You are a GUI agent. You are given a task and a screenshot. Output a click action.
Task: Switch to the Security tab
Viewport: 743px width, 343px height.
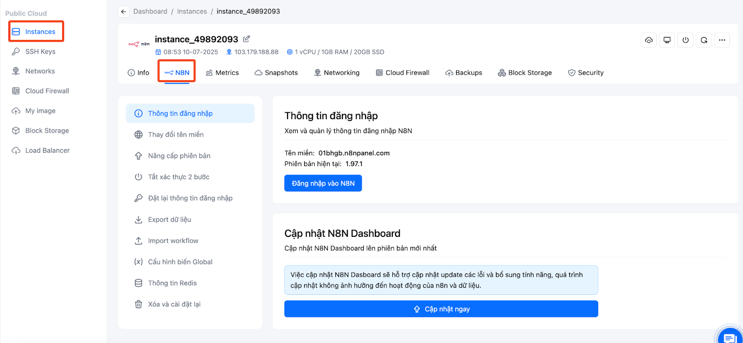coord(586,73)
